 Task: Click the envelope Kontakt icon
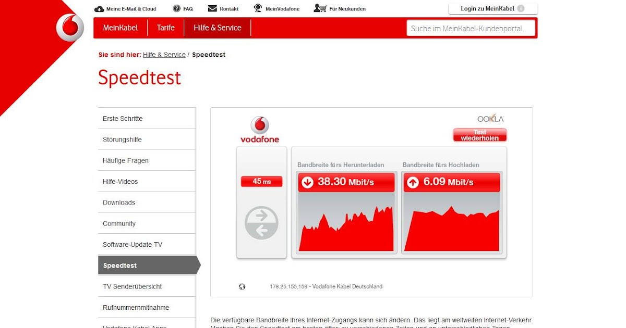point(212,9)
